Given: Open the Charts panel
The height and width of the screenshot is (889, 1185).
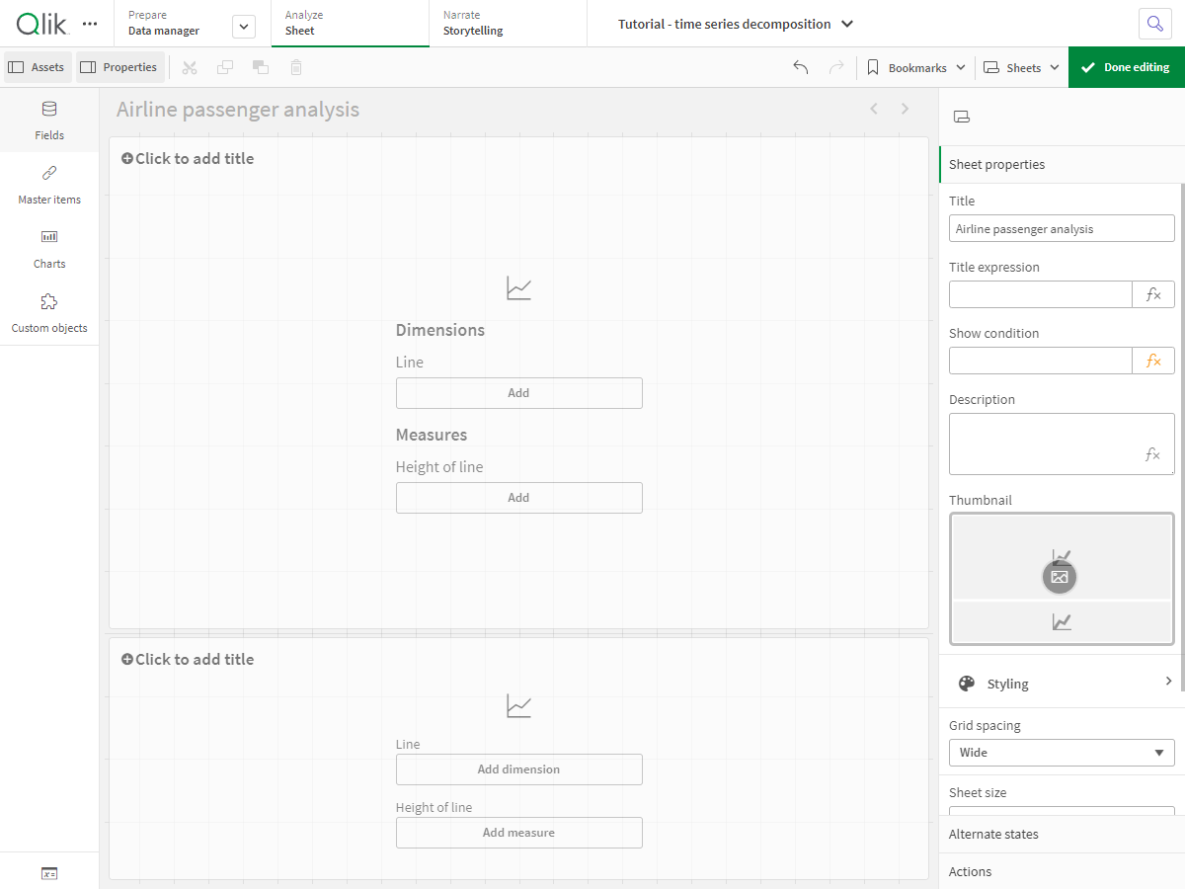Looking at the screenshot, I should coord(49,248).
